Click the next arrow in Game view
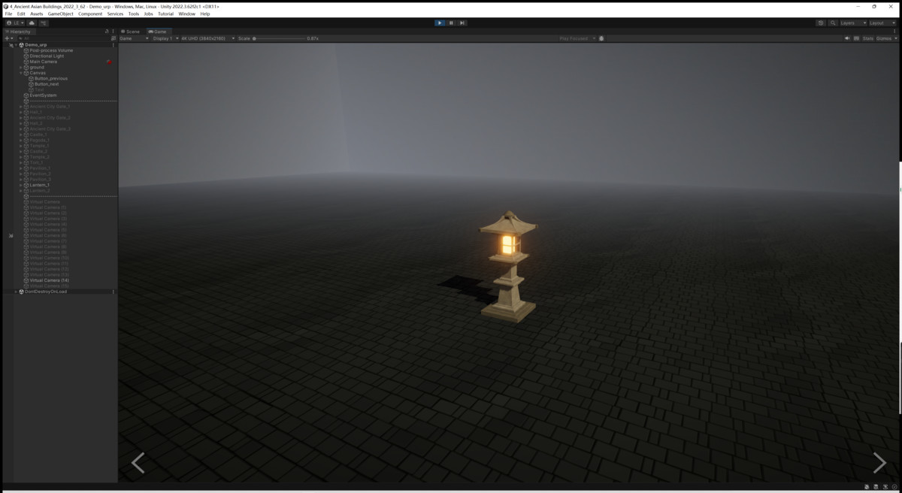This screenshot has width=902, height=493. pos(879,463)
